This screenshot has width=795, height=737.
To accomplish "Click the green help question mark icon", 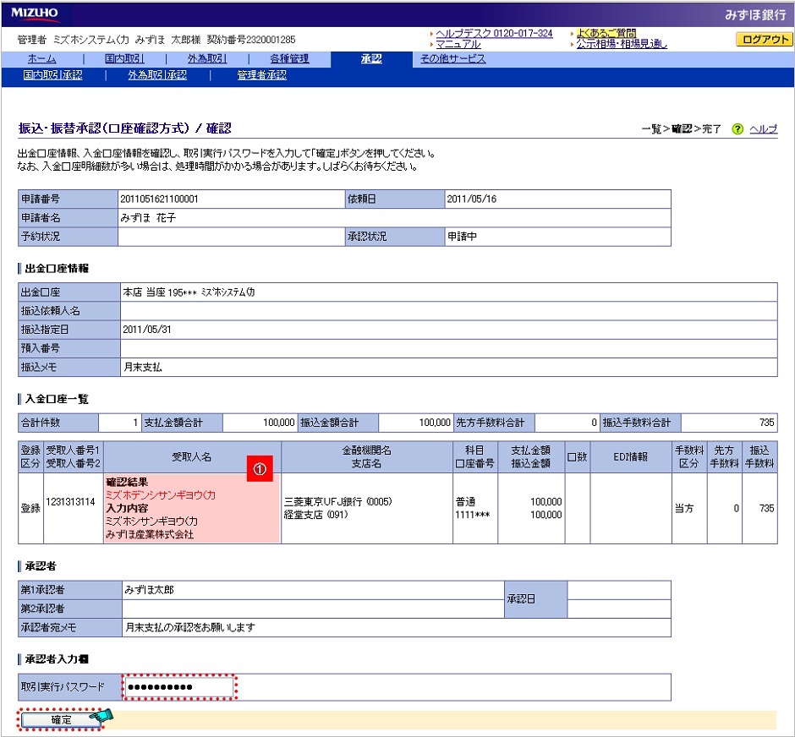I will pyautogui.click(x=737, y=129).
